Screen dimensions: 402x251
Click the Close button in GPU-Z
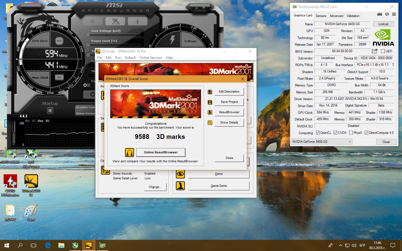click(386, 142)
